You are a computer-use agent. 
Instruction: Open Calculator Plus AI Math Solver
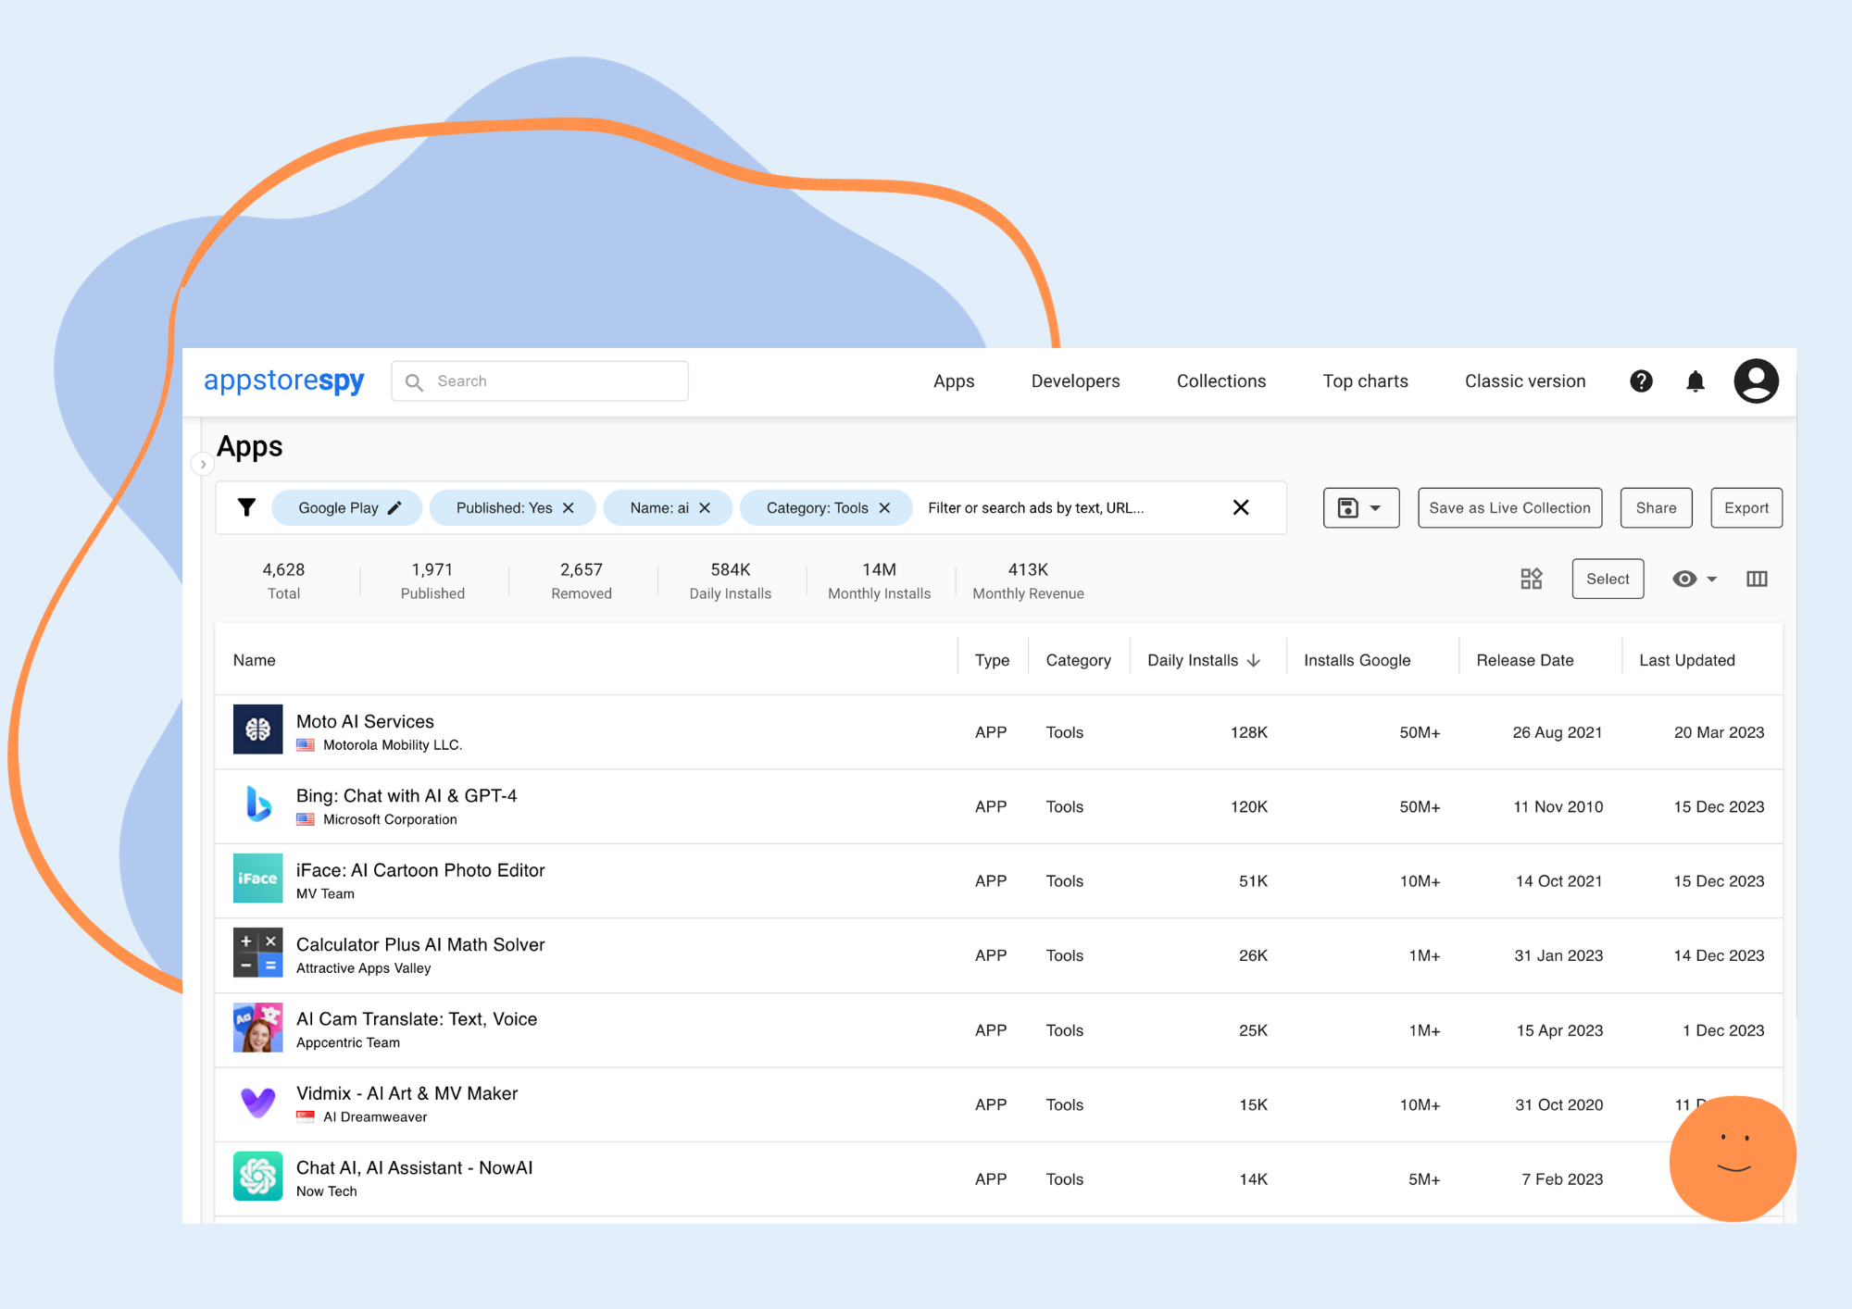coord(420,944)
